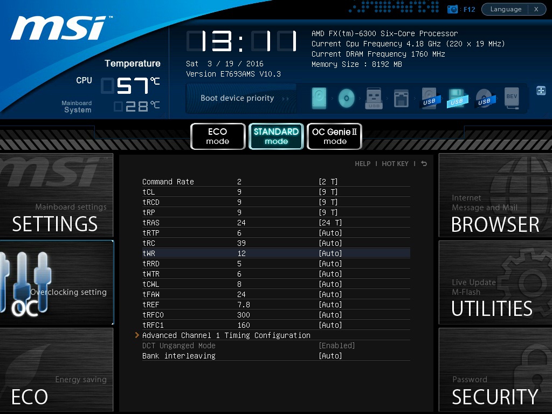
Task: Click the tRC current value 39
Action: click(241, 243)
